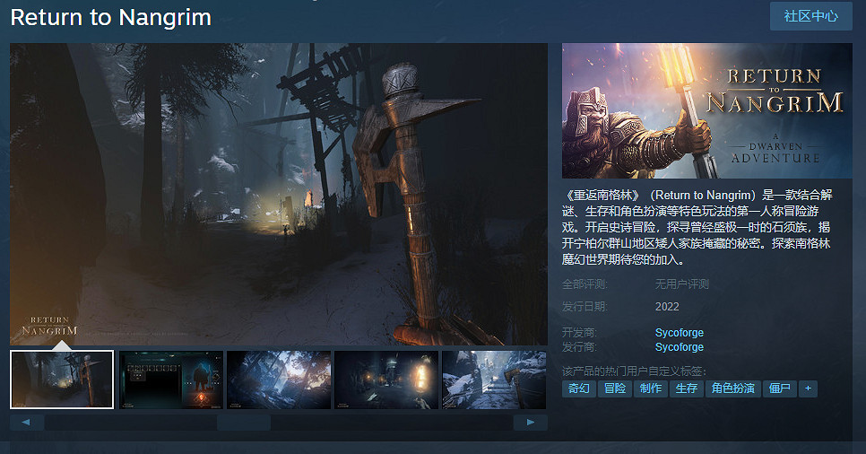Click the 制作 tag
Viewport: 866px width, 454px height.
click(x=651, y=389)
